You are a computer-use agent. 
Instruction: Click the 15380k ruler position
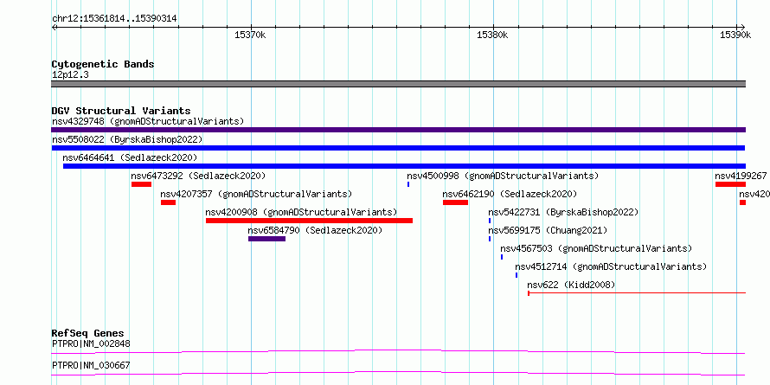tap(492, 35)
